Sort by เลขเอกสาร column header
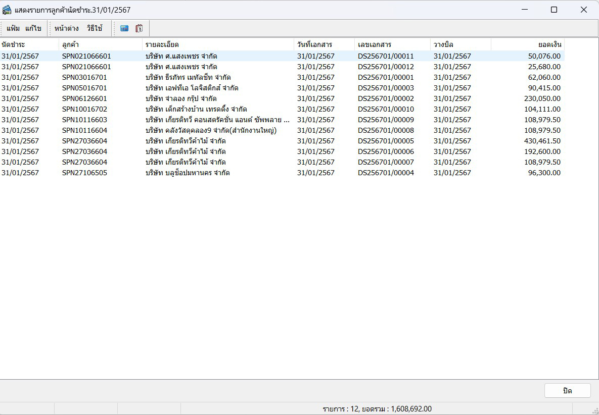This screenshot has height=415, width=599. coord(392,44)
